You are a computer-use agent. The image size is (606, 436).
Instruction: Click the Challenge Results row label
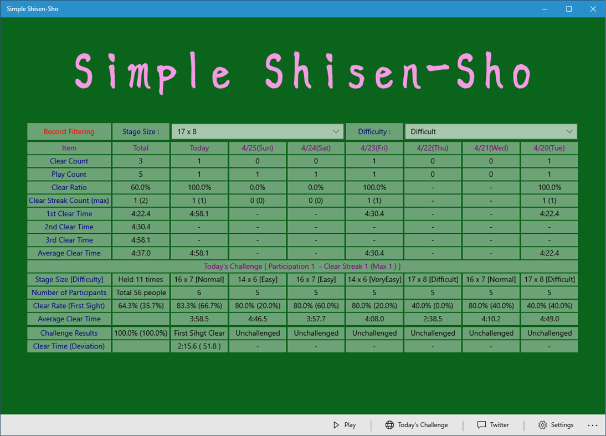69,332
